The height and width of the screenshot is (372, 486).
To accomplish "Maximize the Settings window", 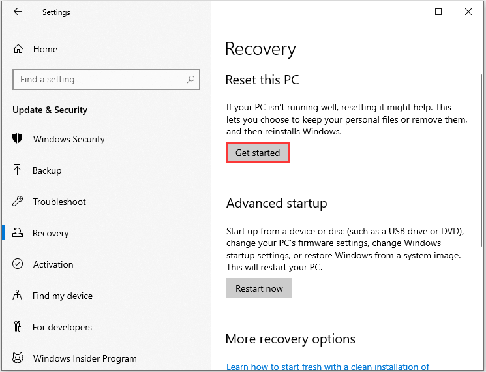I will (438, 12).
